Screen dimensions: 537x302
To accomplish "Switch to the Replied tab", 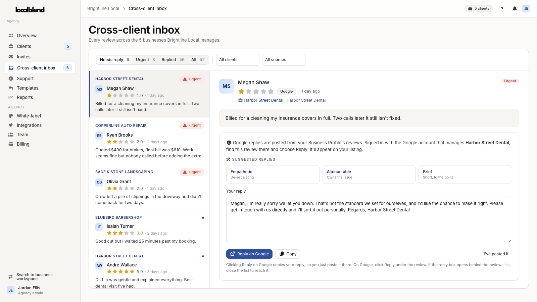I will click(173, 60).
